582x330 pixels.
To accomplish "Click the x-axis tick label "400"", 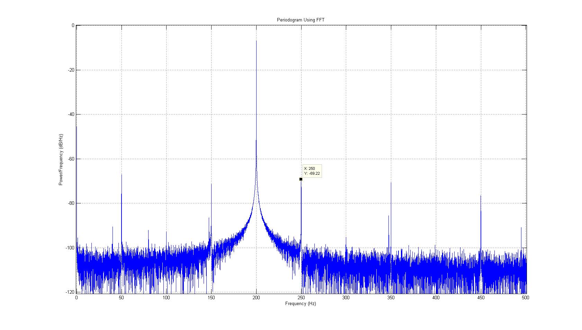I will click(436, 297).
